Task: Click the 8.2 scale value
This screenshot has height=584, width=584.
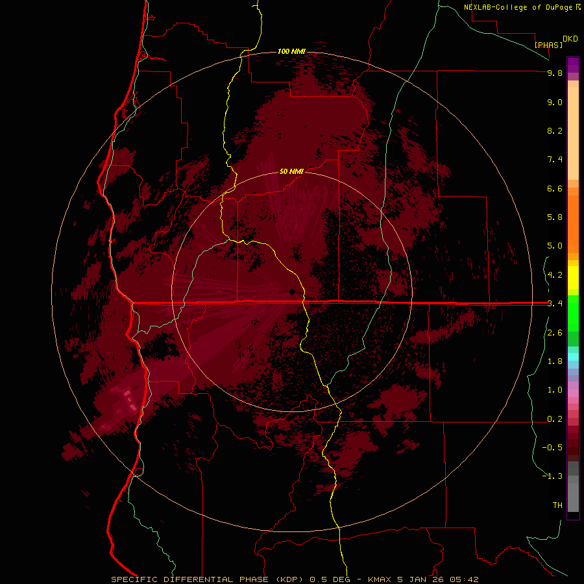Action: coord(555,130)
